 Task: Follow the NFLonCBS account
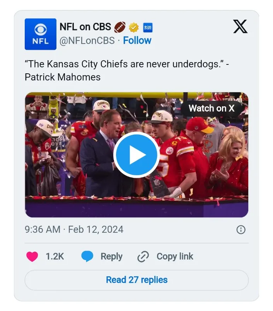137,41
